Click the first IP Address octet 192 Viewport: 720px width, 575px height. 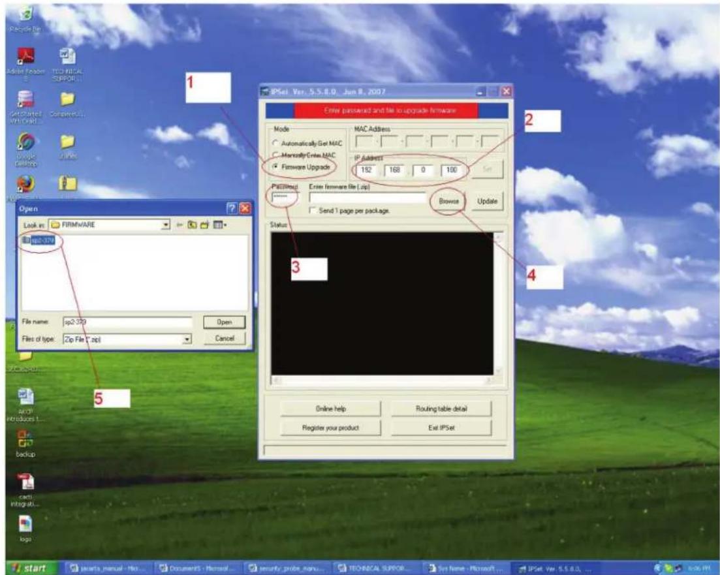tap(366, 170)
